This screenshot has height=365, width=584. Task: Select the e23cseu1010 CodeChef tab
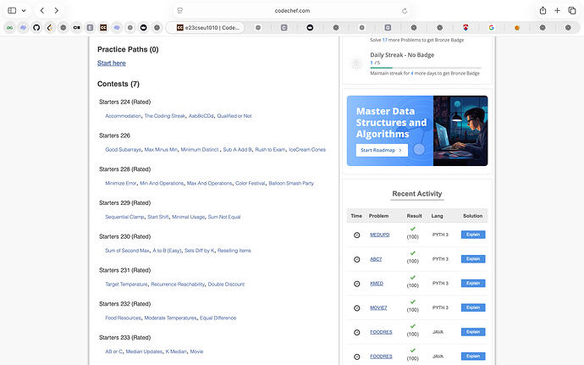(205, 28)
